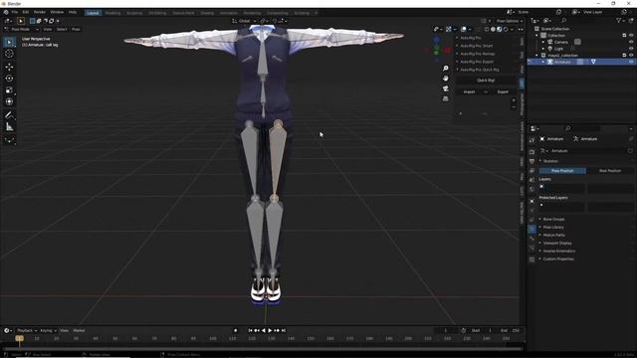Collapse Auto-Rig Pro: Quick Rig panel
Viewport: 637px width, 358px height.
480,70
